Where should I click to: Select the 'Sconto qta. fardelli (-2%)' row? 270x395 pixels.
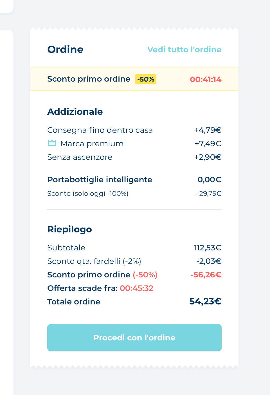(x=94, y=261)
